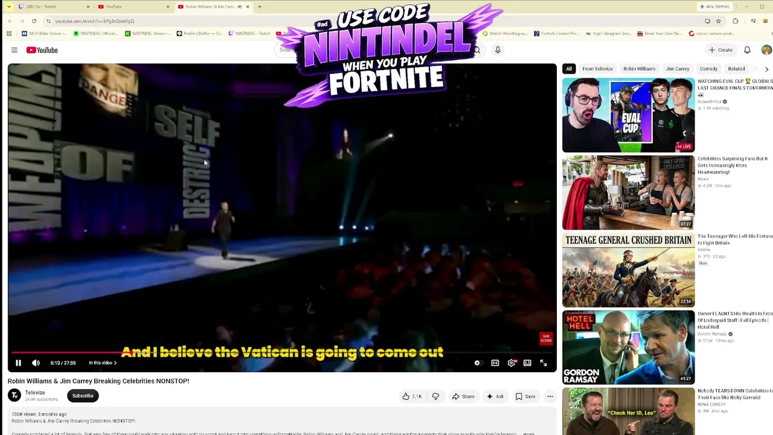Go back in browser history
This screenshot has width=773, height=435.
[x=10, y=21]
